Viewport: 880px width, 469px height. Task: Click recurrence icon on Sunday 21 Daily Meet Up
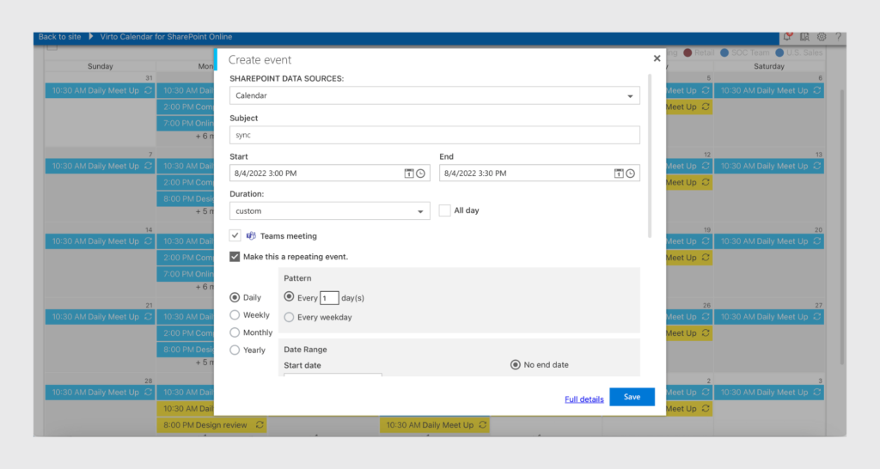point(148,316)
